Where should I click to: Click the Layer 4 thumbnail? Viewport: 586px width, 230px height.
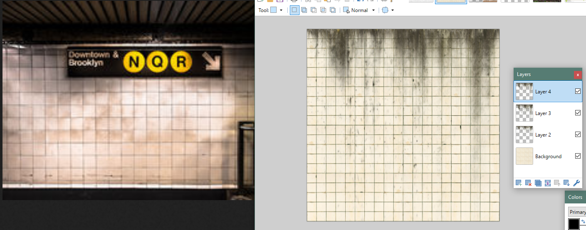click(x=524, y=91)
